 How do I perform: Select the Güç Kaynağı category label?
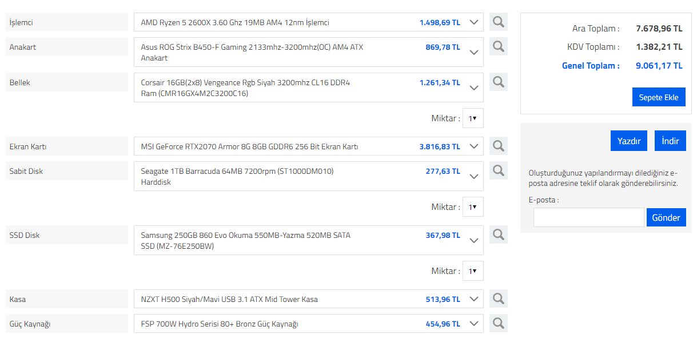pyautogui.click(x=67, y=324)
